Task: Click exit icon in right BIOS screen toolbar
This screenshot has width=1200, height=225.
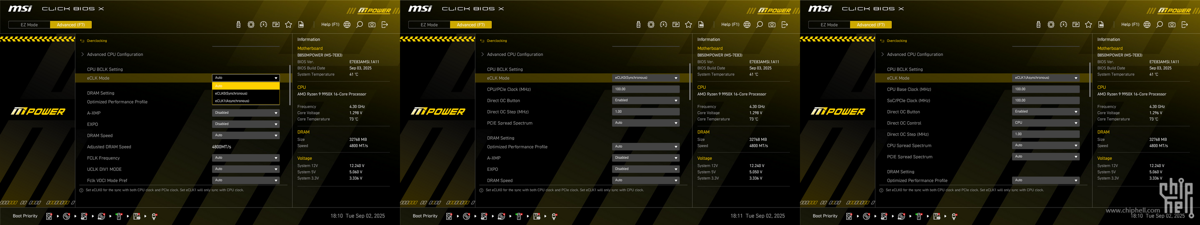Action: coord(1185,25)
